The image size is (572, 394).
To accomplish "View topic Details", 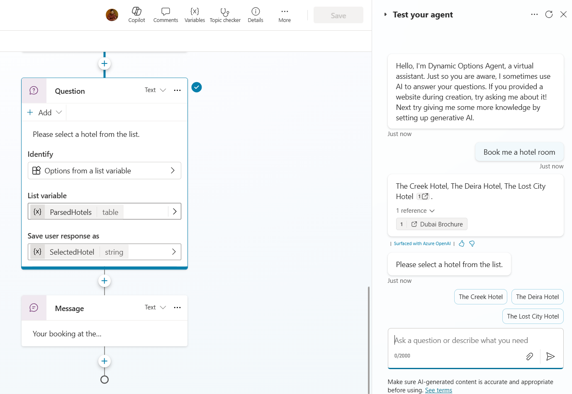I will click(x=255, y=15).
